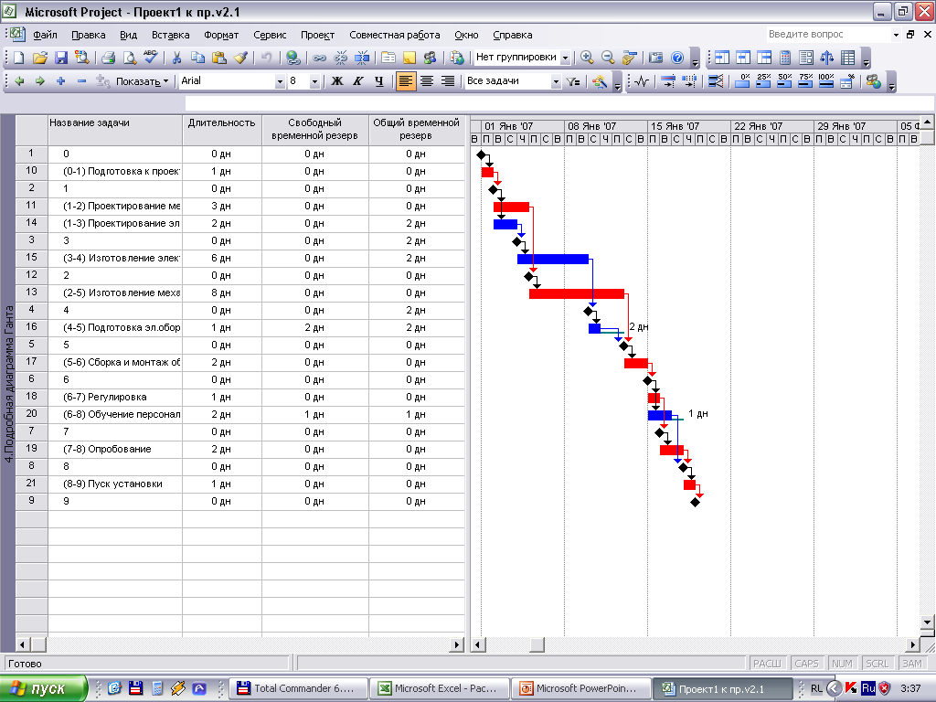Screen dimensions: 936x702
Task: Toggle left text alignment
Action: pos(405,81)
